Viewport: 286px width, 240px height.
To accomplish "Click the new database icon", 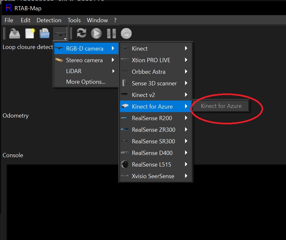I will pyautogui.click(x=30, y=34).
